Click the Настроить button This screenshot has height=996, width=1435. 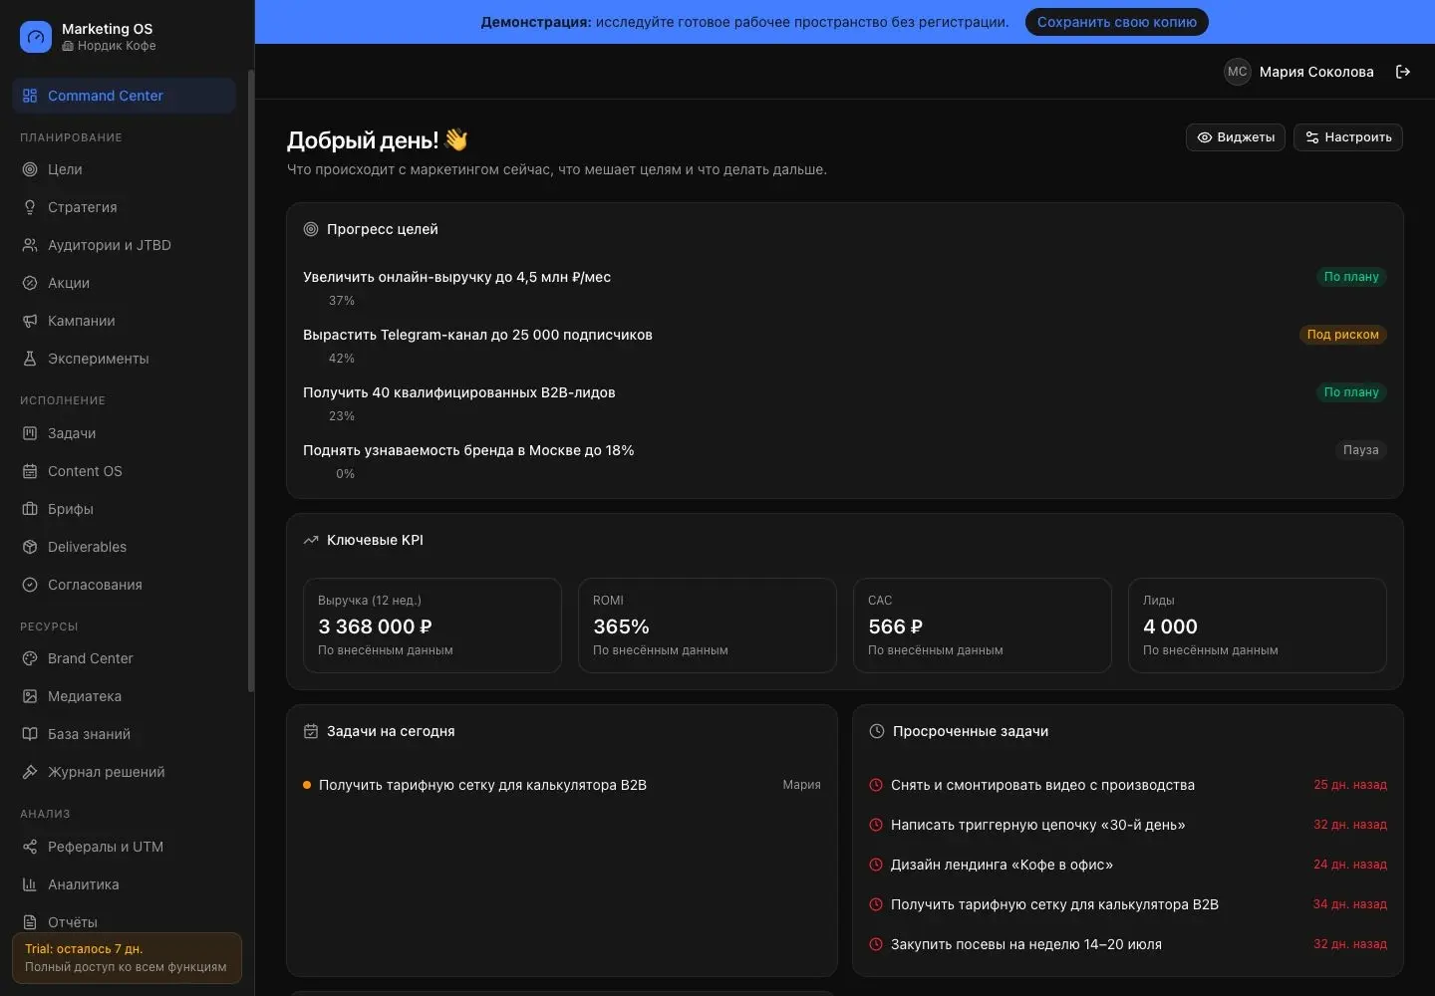pyautogui.click(x=1348, y=137)
